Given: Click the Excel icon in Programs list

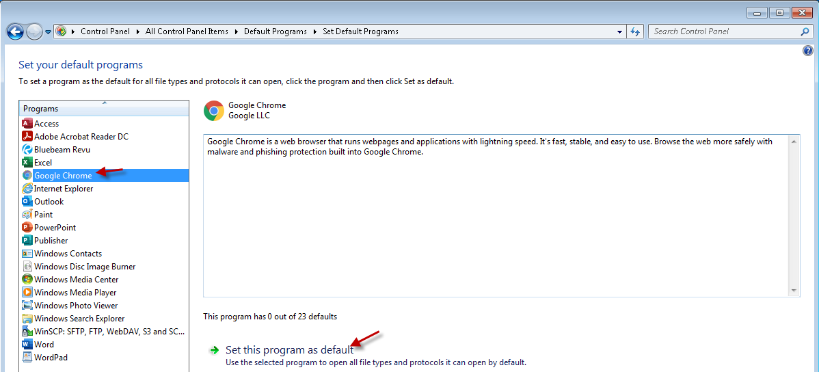Looking at the screenshot, I should [x=27, y=163].
